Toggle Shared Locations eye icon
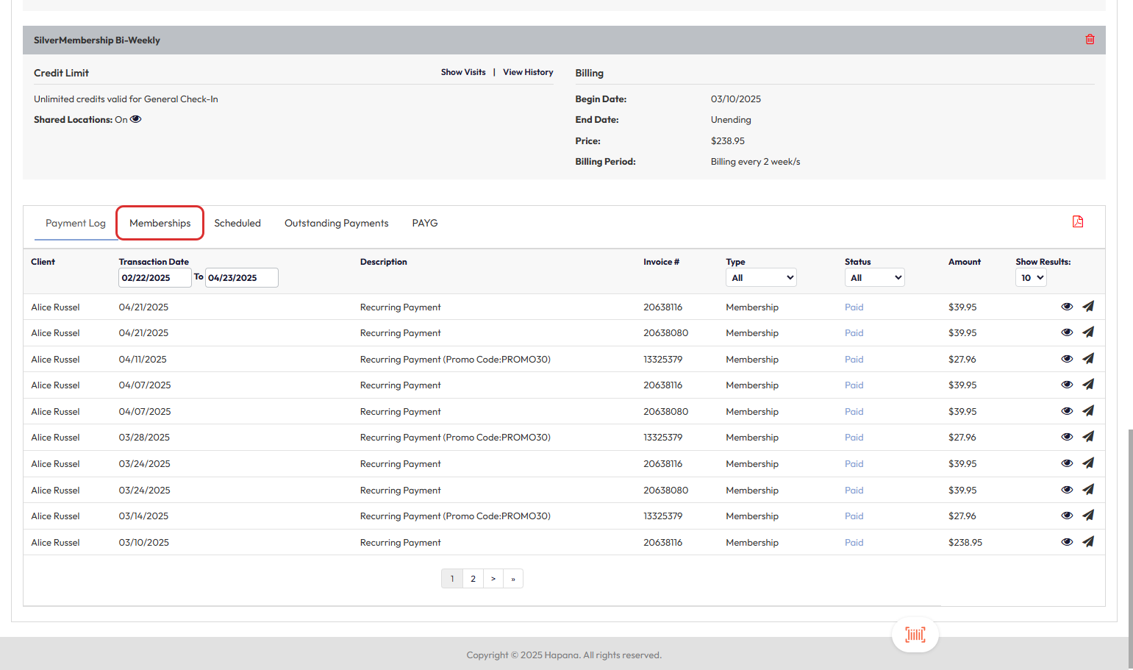The height and width of the screenshot is (670, 1133). (x=136, y=119)
